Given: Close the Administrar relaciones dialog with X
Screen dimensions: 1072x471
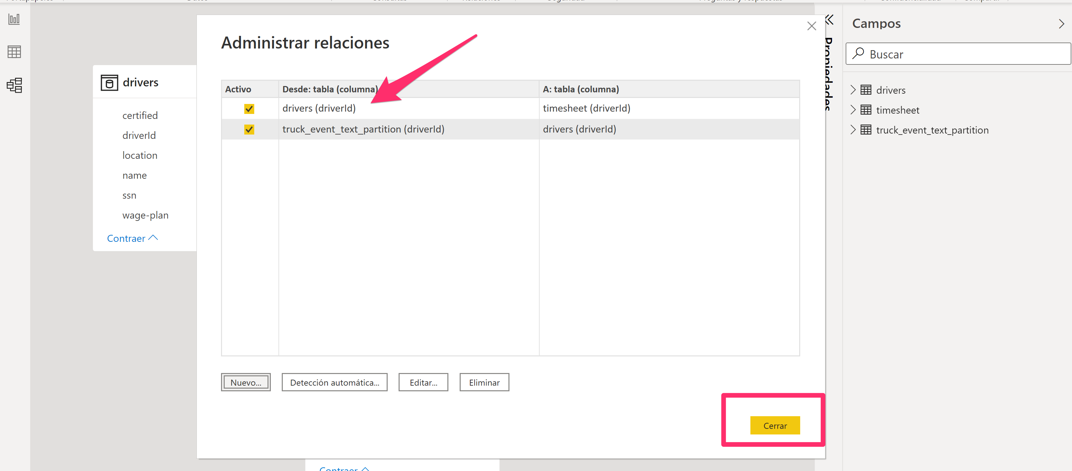Looking at the screenshot, I should pyautogui.click(x=811, y=26).
